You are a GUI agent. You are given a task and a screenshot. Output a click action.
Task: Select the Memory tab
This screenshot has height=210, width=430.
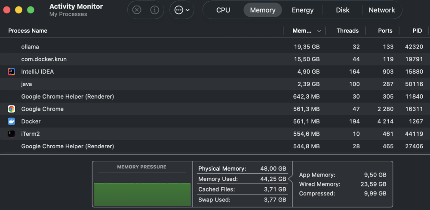coord(263,10)
